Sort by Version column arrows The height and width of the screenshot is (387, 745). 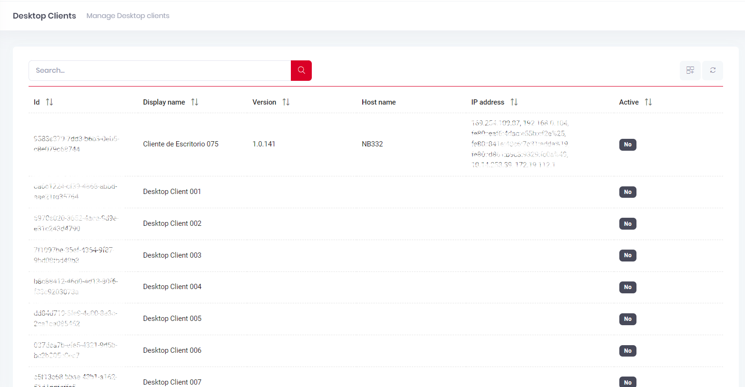[286, 102]
